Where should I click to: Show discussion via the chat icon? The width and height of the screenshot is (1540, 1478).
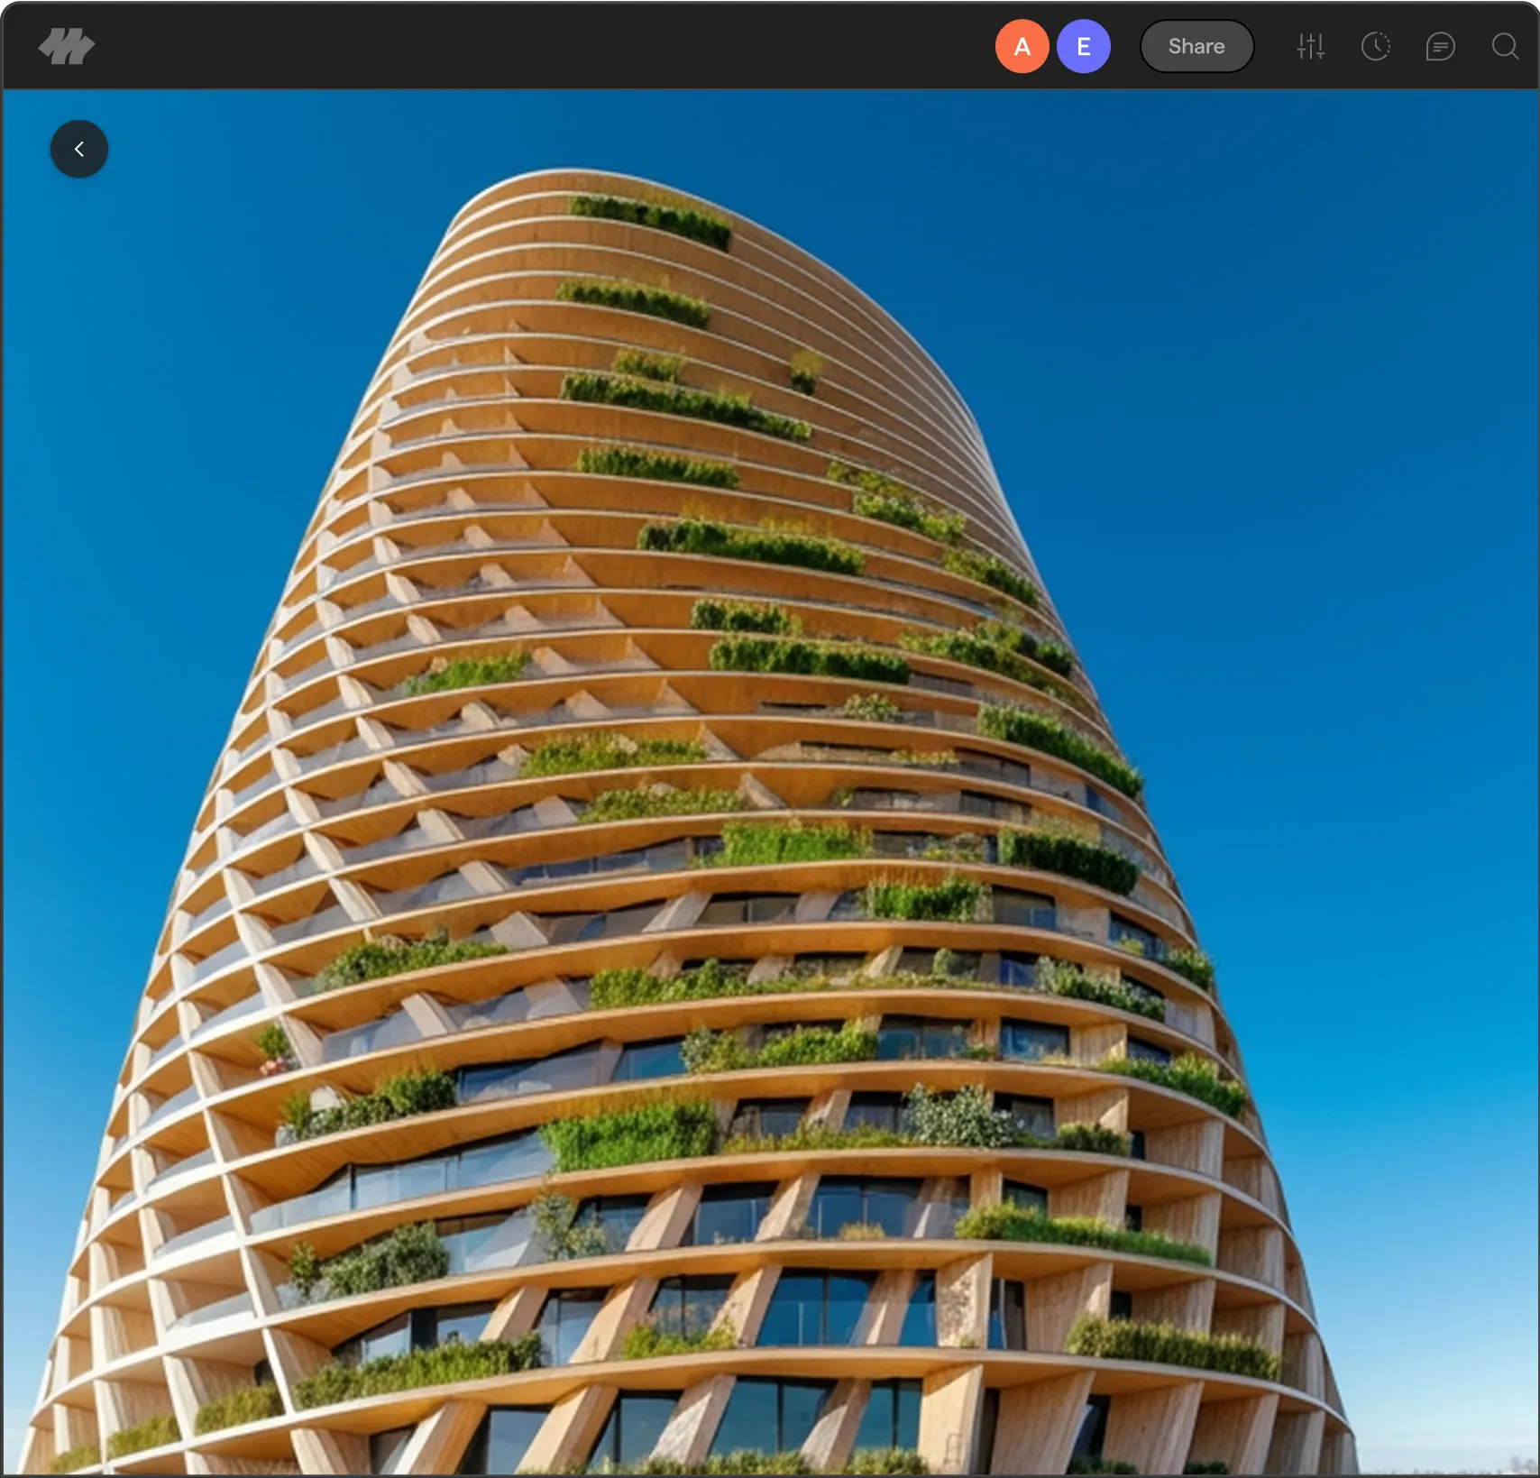tap(1440, 46)
